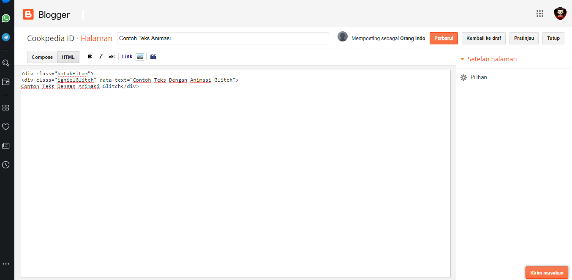The width and height of the screenshot is (572, 280).
Task: Insert a link using Link button
Action: [x=127, y=57]
